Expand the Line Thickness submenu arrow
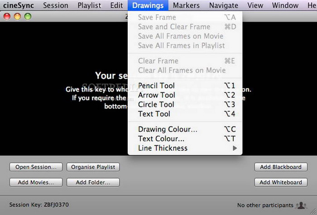Screen dimensions: 317x215 235,148
